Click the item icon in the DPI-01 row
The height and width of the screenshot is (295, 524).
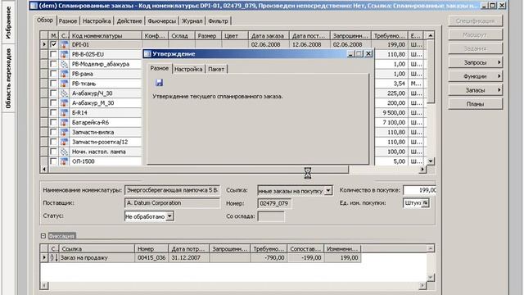(64, 44)
